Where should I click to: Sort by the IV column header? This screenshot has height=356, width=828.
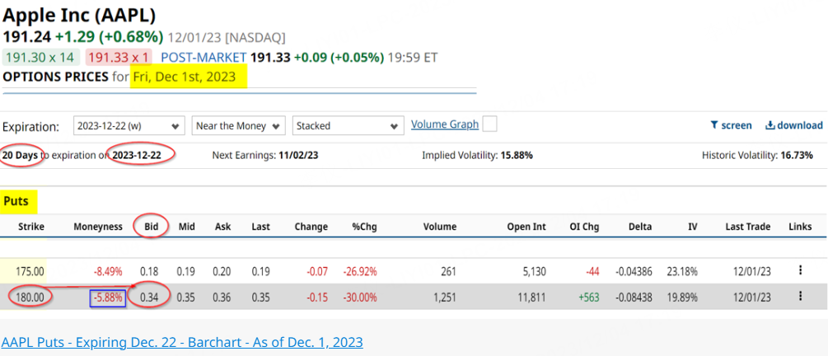click(692, 227)
